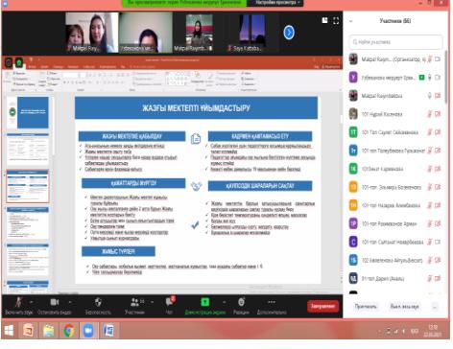The width and height of the screenshot is (453, 349).
Task: Click the Security shield icon in Zoom toolbar
Action: tap(98, 302)
